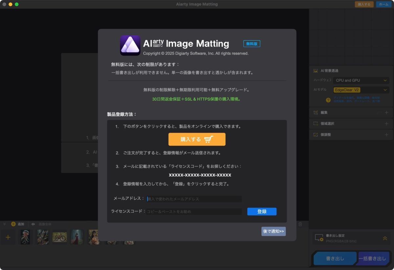This screenshot has height=270, width=394.
Task: Click the 編集 crop icon
Action: (x=316, y=113)
